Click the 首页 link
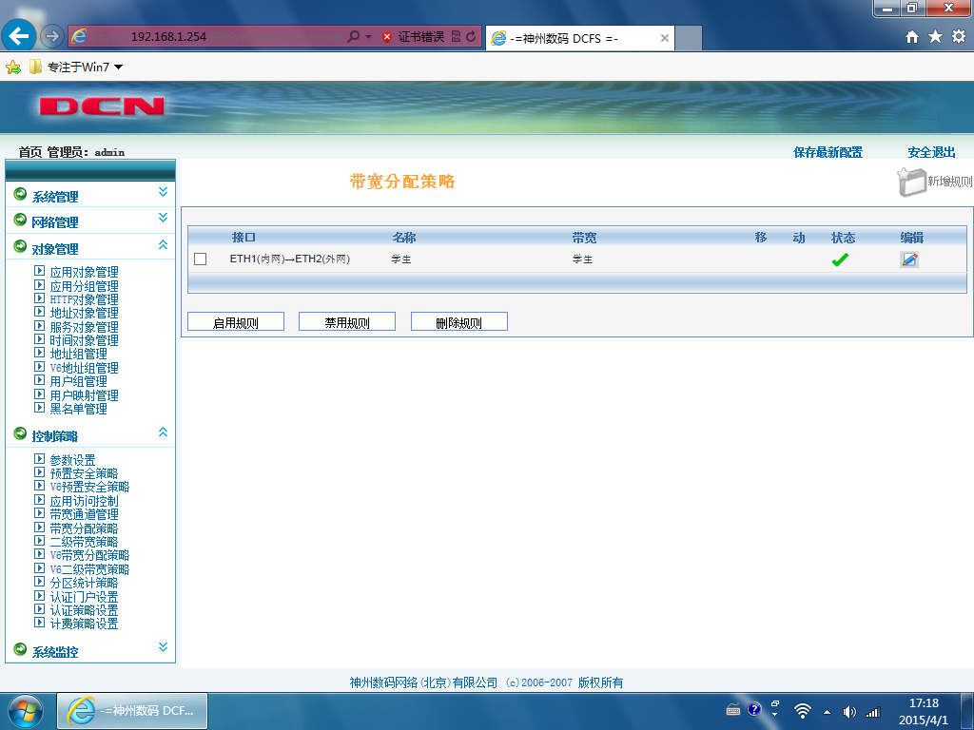 pos(30,152)
